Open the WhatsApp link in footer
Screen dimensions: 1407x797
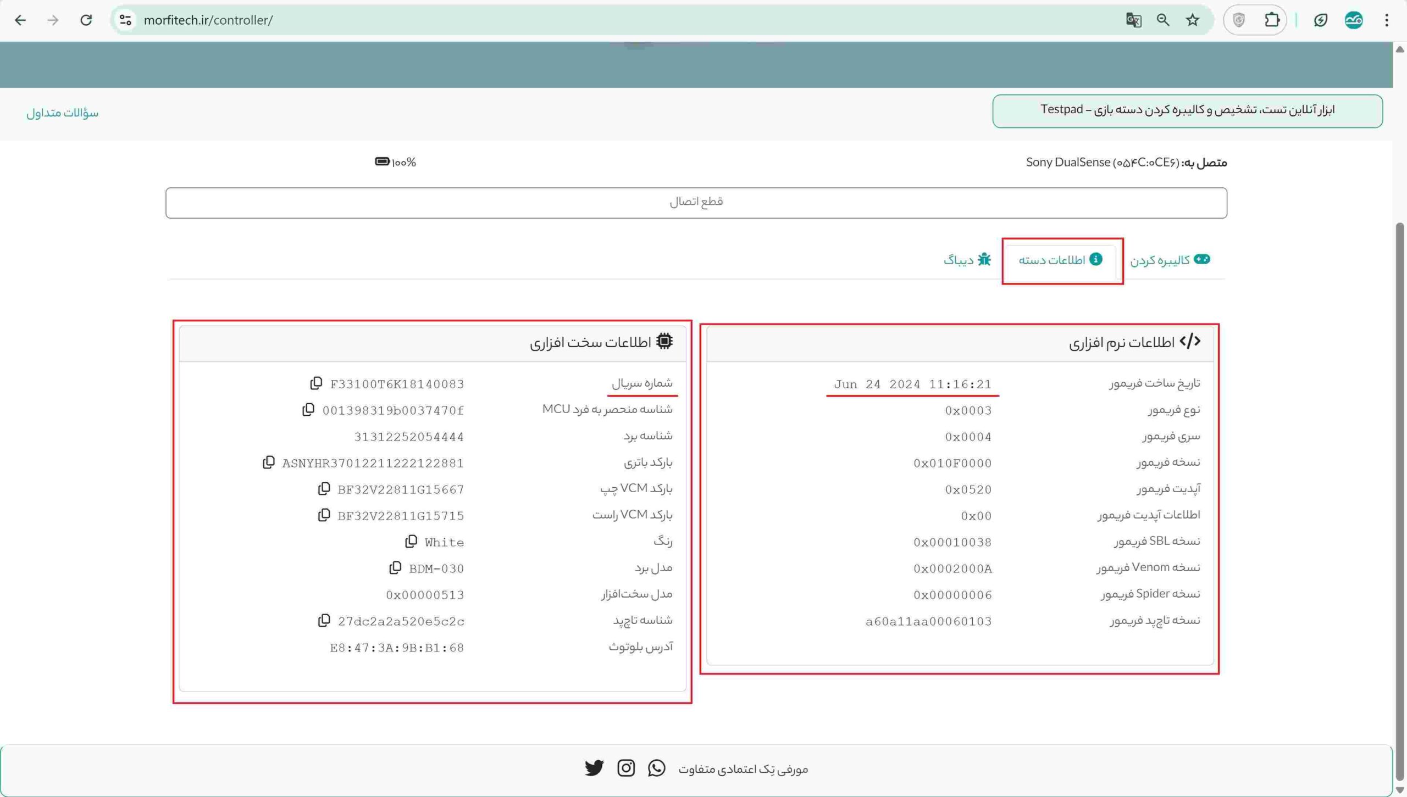pos(656,767)
